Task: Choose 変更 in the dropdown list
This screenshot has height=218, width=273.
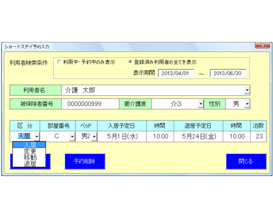Action: (29, 151)
